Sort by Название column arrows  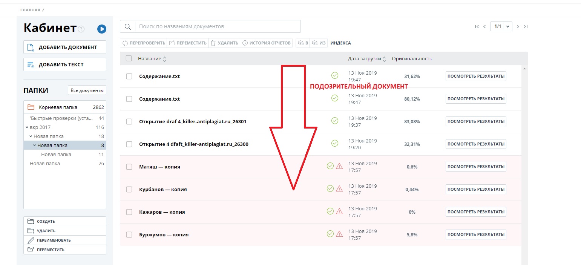pos(164,59)
